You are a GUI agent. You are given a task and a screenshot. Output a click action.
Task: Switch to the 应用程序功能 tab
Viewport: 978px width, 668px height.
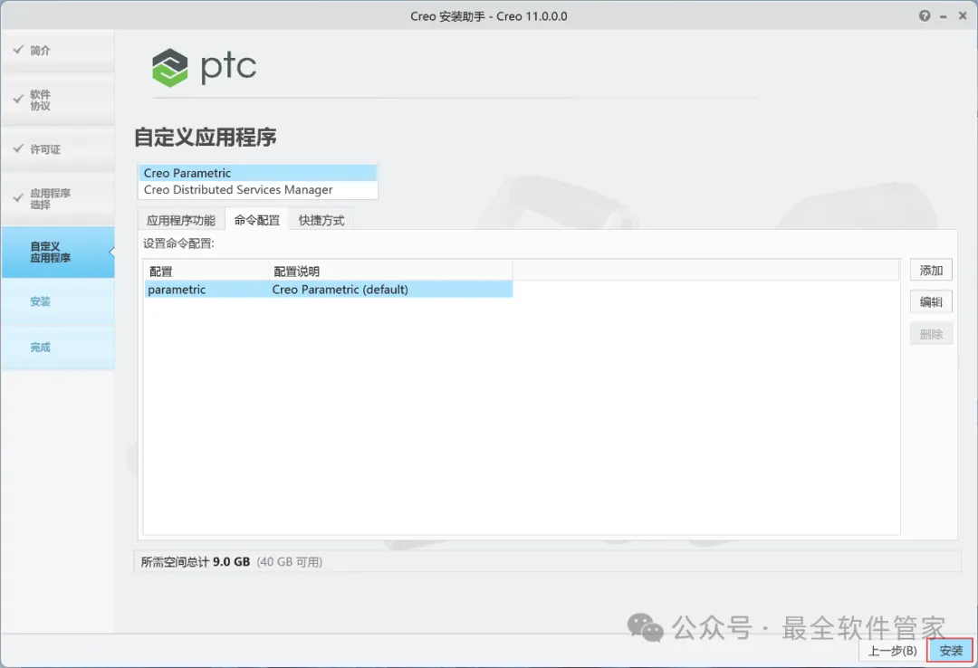click(181, 220)
